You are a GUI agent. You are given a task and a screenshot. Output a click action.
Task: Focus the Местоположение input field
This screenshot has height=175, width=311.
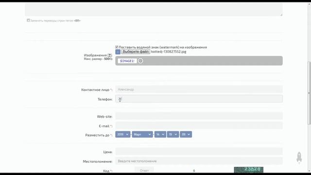pyautogui.click(x=199, y=161)
